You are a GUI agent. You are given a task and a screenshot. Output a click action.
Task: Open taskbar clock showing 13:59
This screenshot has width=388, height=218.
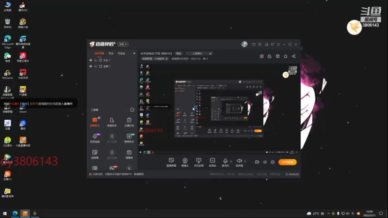(x=369, y=214)
